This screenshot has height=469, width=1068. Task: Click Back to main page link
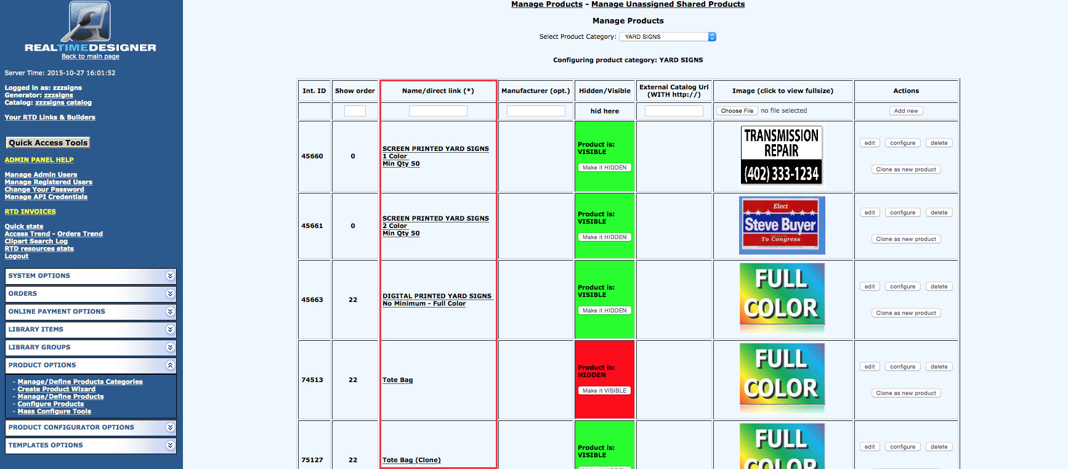pos(91,57)
